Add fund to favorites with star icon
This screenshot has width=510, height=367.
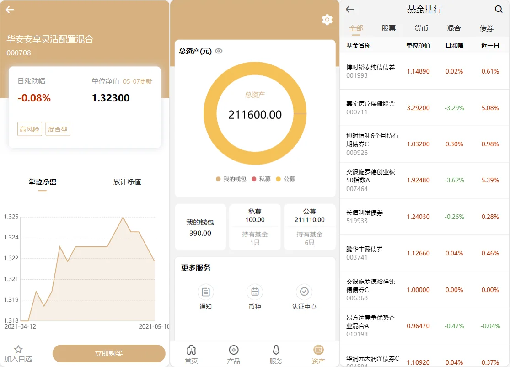click(x=18, y=350)
